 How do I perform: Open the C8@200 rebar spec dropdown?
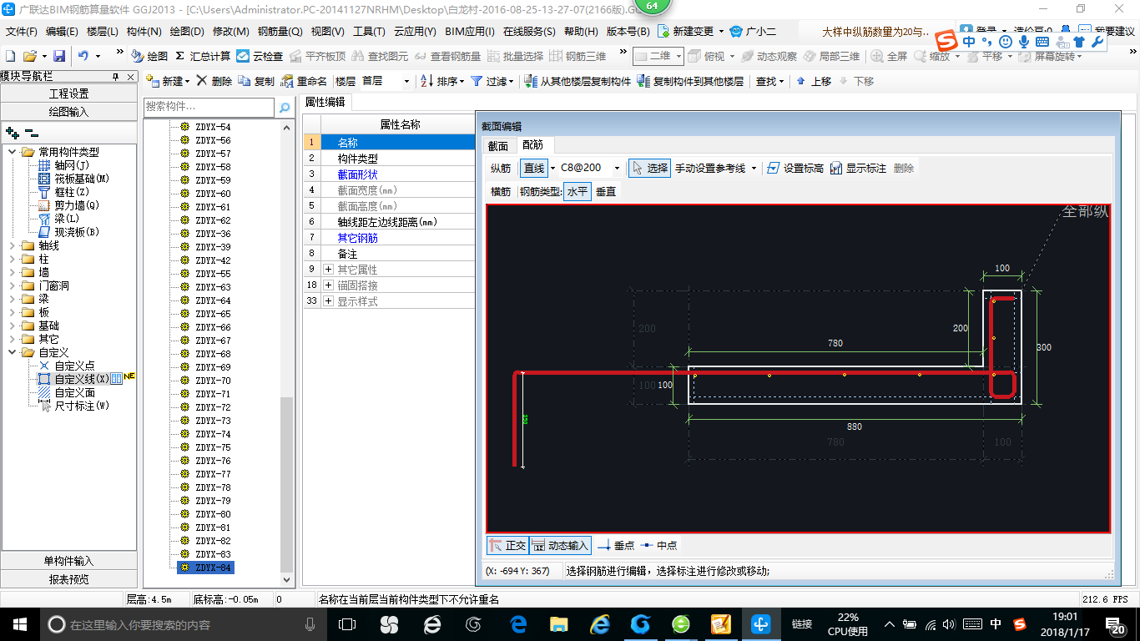(x=617, y=168)
